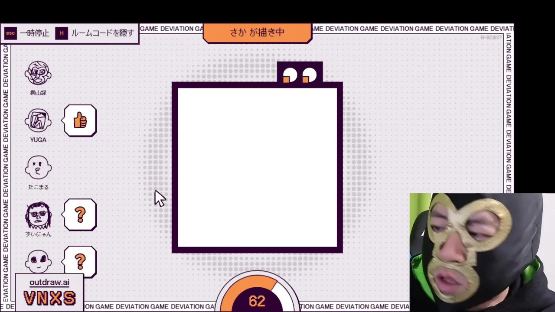Screen dimensions: 555x312
Task: Click the たこまる player name label
Action: (38, 187)
